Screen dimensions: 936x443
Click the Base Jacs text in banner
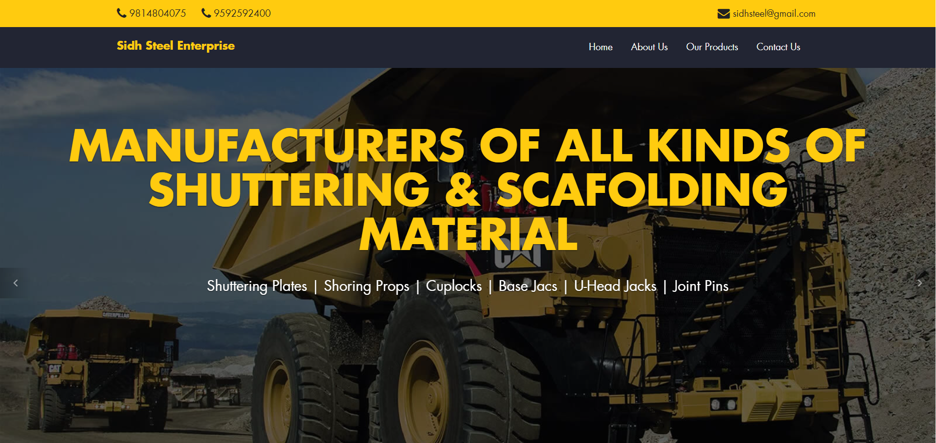(x=528, y=286)
